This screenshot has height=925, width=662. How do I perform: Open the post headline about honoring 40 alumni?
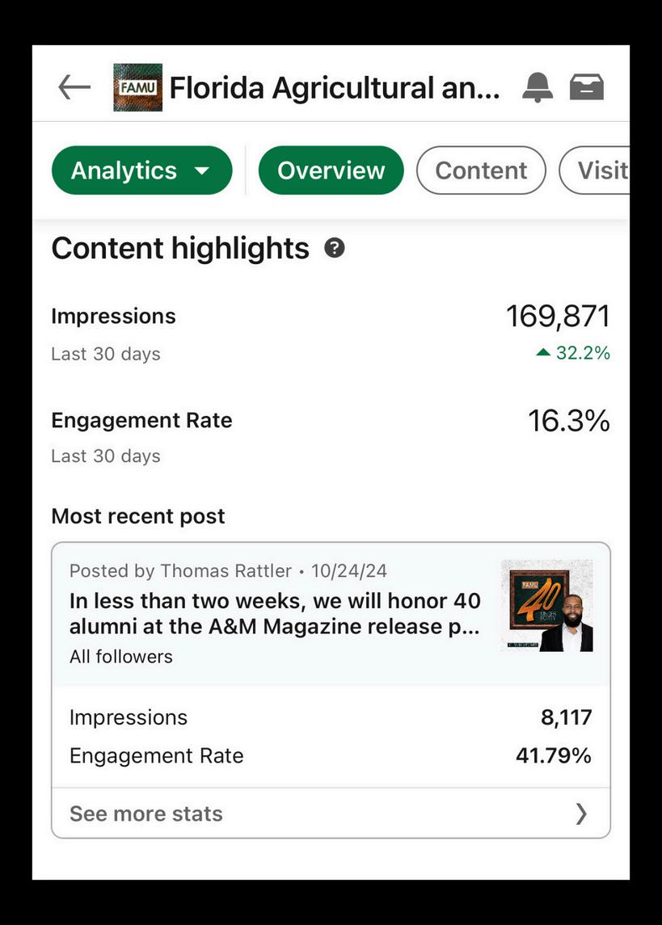275,613
